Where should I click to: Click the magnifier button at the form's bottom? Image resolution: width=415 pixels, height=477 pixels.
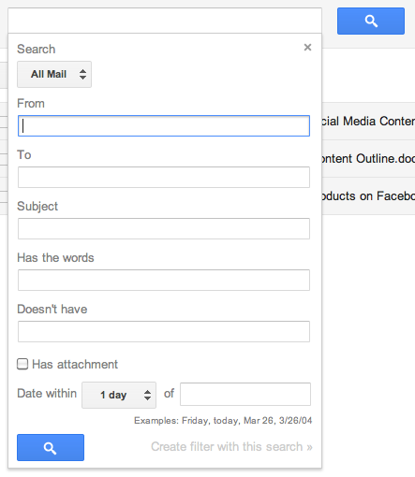[51, 447]
